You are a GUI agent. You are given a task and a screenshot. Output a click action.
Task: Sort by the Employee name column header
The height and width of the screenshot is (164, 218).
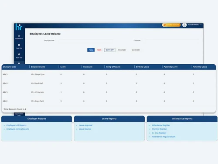(38, 67)
